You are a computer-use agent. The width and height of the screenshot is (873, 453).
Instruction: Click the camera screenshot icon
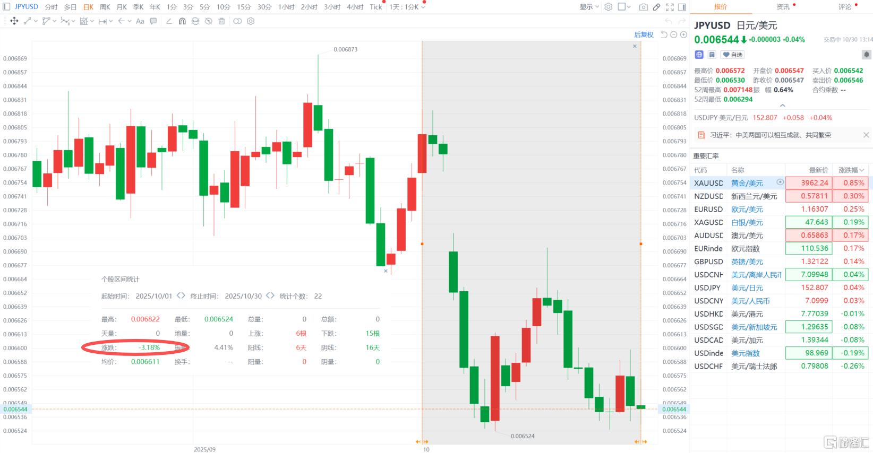click(643, 7)
